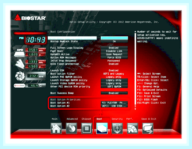The image size is (192, 149).
Task: Click the F10: Save & Exit help line
Action: 148,93
